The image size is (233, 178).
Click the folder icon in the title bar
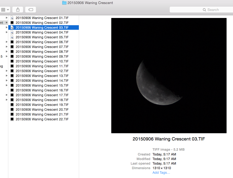(64, 3)
